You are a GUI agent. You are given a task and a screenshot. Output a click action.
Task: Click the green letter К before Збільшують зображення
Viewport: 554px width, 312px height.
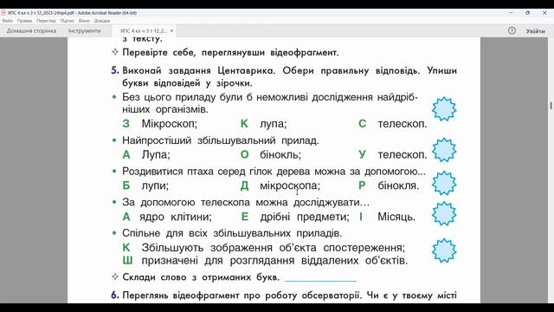(x=126, y=247)
